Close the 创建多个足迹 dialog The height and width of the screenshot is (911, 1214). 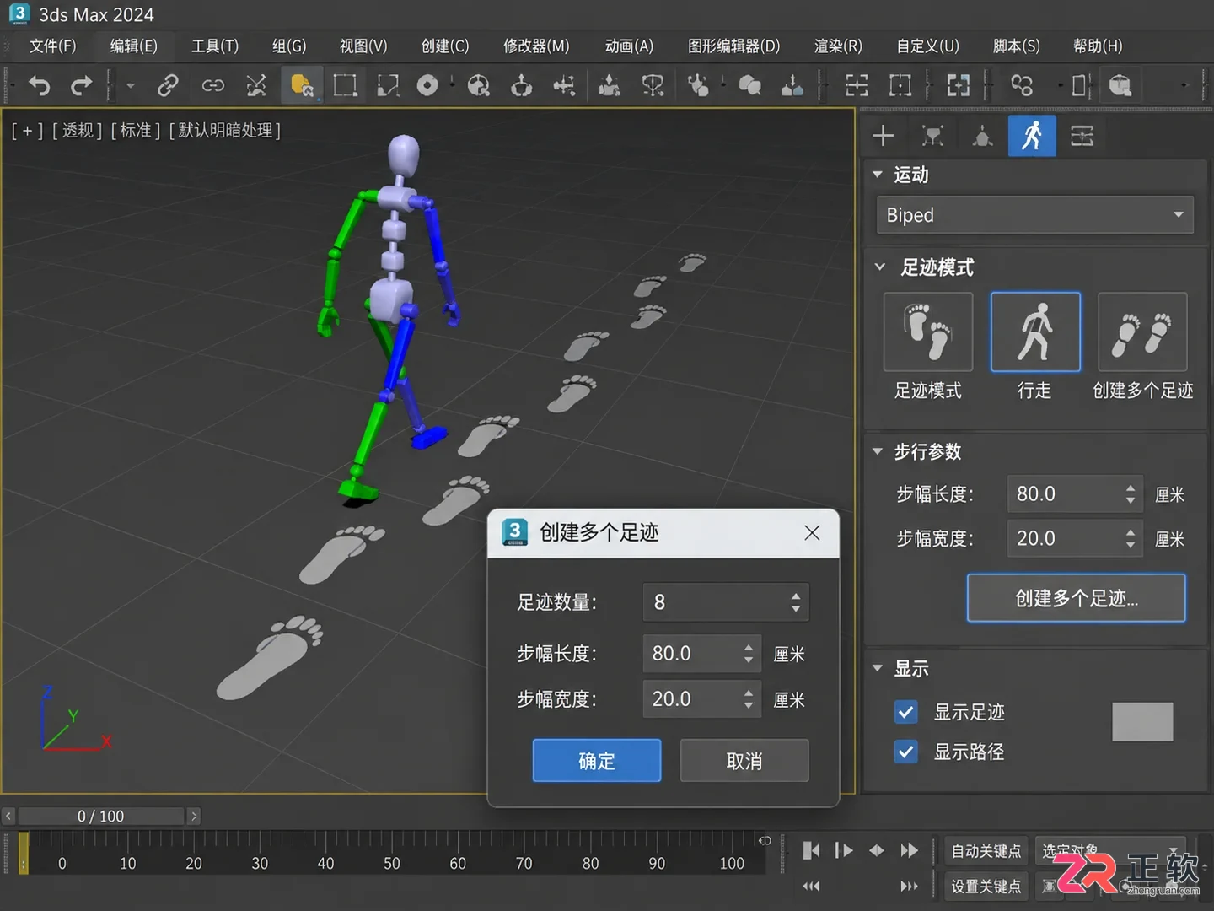[812, 533]
